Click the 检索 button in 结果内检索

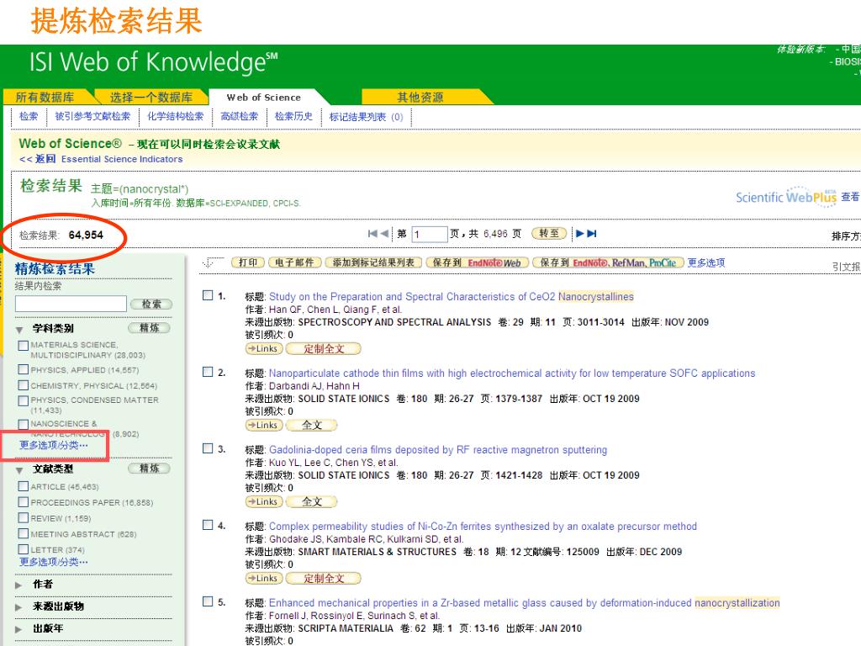(151, 304)
